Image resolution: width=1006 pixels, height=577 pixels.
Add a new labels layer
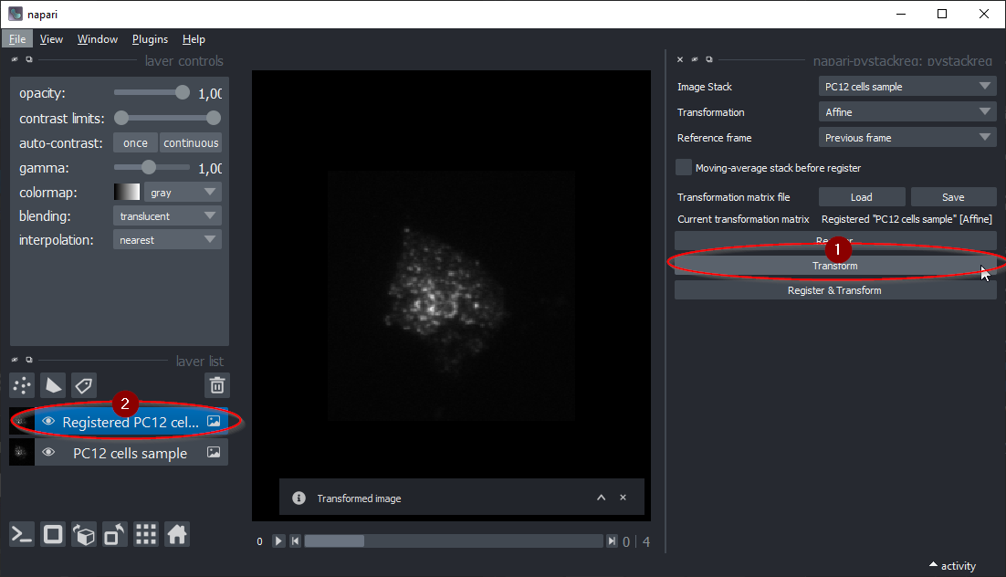coord(84,385)
